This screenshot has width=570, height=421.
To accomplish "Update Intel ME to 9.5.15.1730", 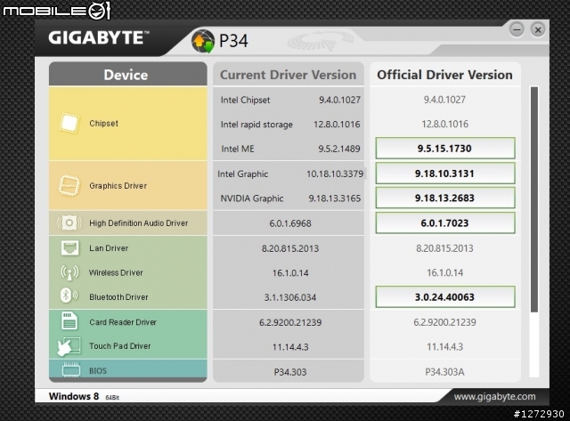I will (445, 149).
